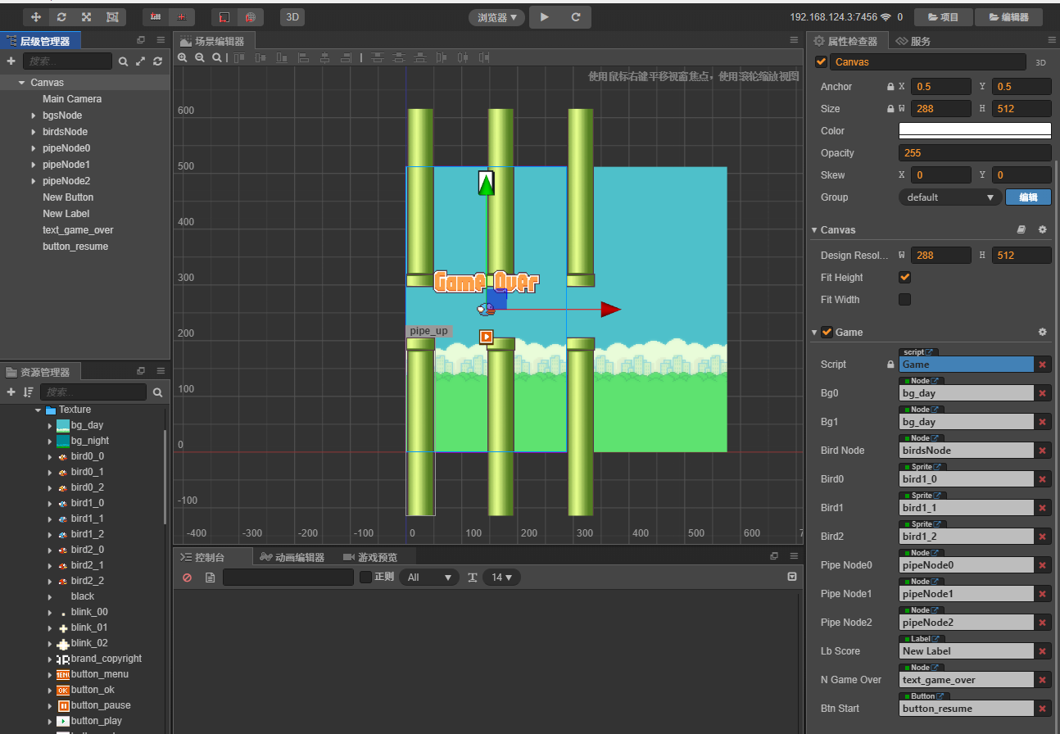Clear the console log
Screen dimensions: 1060x734
coord(187,578)
